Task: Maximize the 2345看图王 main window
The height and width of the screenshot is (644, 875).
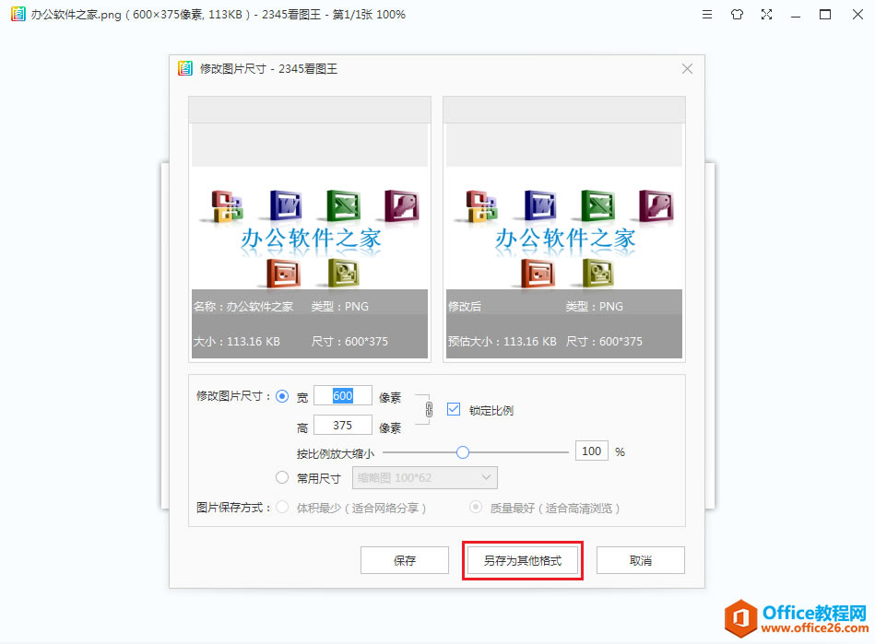Action: click(x=825, y=15)
